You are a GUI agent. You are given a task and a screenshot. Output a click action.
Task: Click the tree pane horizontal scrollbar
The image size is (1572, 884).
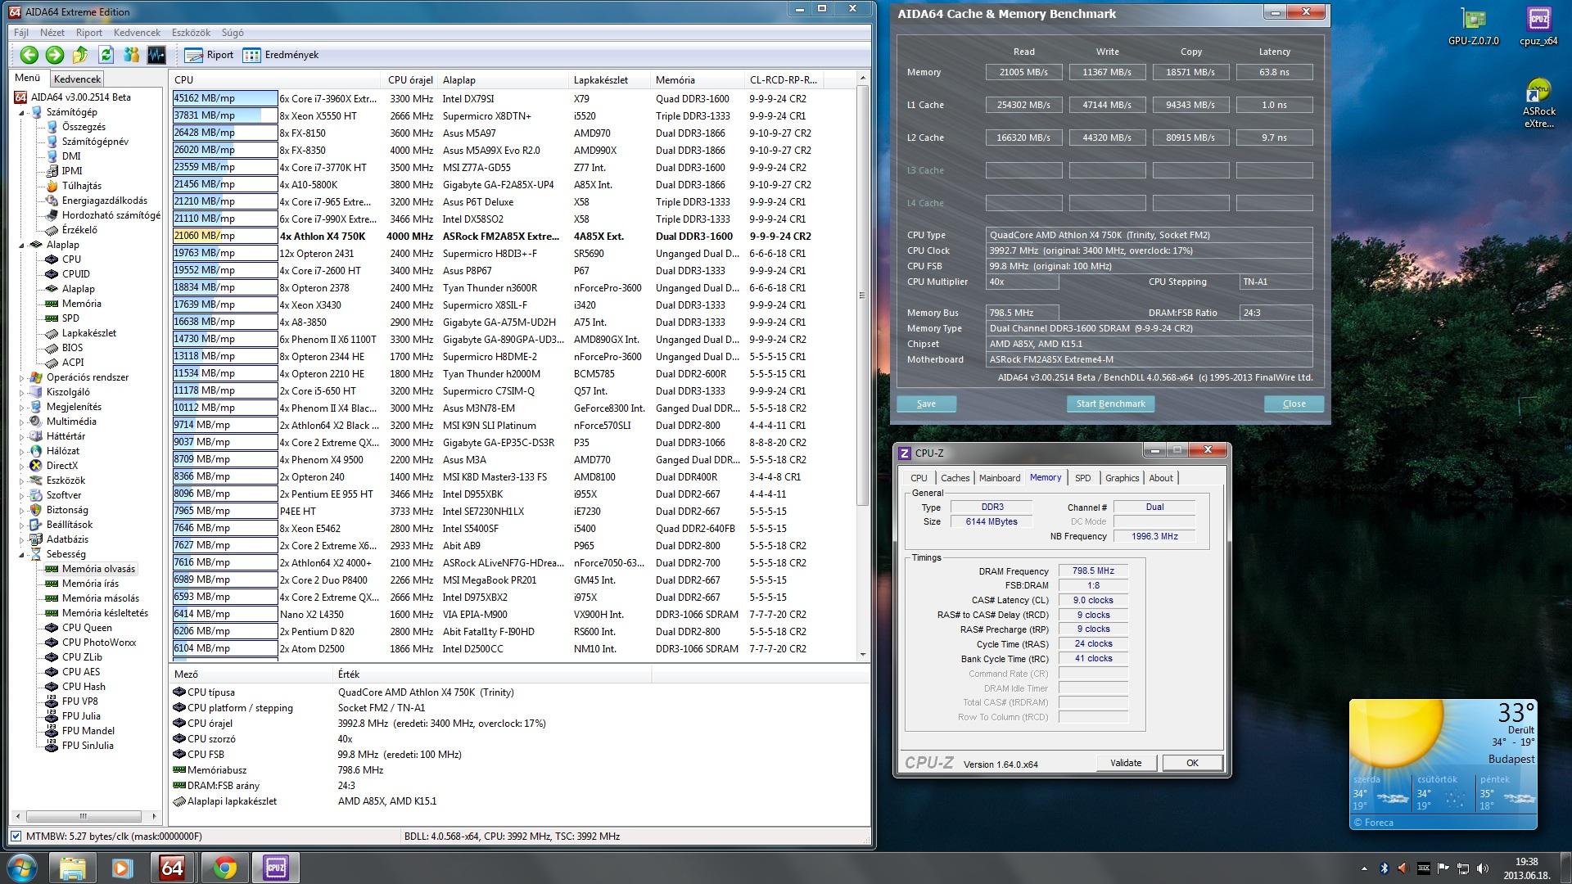[82, 816]
